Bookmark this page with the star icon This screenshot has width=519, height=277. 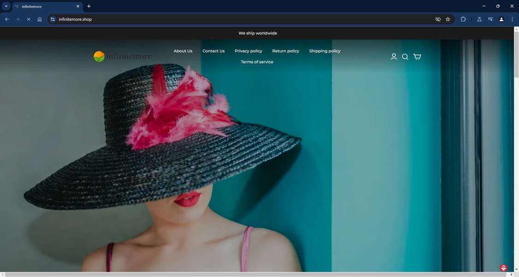click(448, 19)
